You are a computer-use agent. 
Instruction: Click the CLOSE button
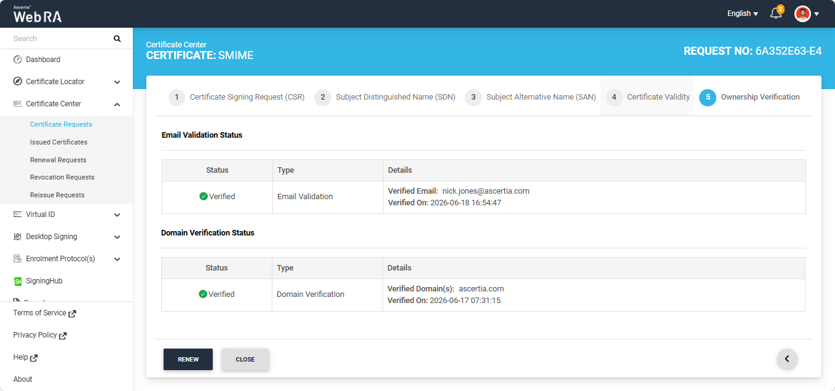(x=245, y=360)
